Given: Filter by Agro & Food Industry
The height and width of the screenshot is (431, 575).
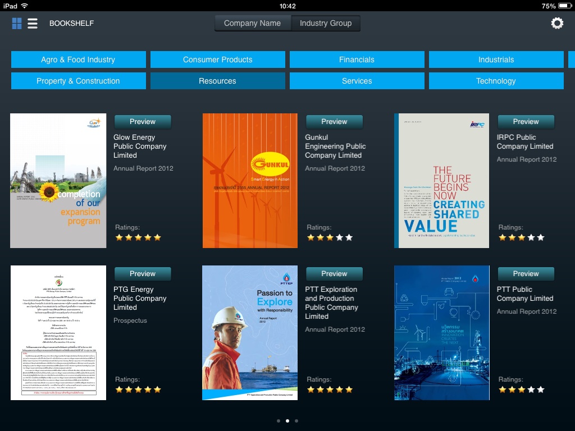Looking at the screenshot, I should coord(78,59).
